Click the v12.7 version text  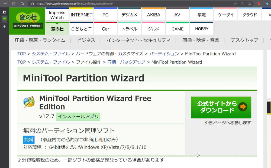pyautogui.click(x=47, y=116)
